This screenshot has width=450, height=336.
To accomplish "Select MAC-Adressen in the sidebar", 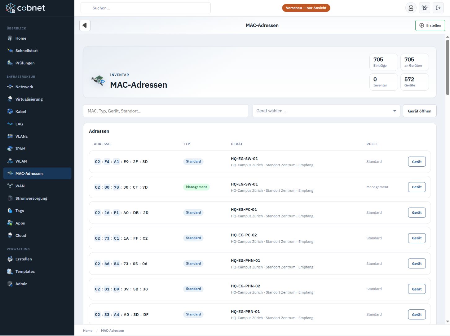I will (37, 174).
